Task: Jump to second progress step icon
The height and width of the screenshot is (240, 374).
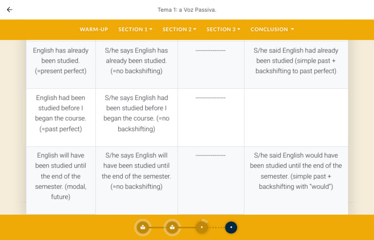Action: click(172, 227)
